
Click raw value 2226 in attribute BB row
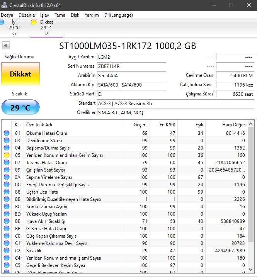240,199
